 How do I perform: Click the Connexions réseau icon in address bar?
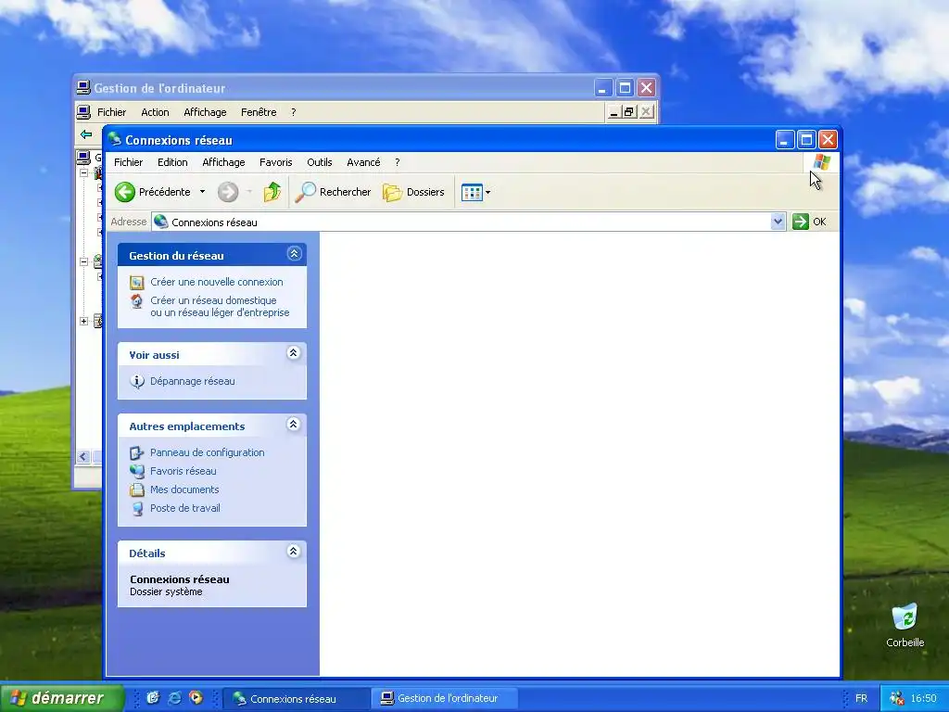coord(160,222)
